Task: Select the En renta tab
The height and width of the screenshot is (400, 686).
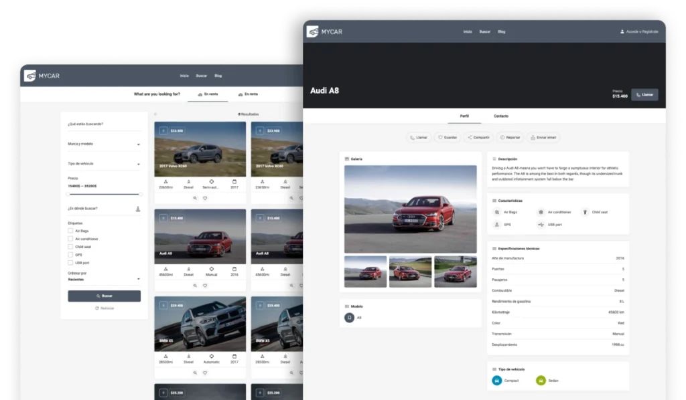Action: 247,94
